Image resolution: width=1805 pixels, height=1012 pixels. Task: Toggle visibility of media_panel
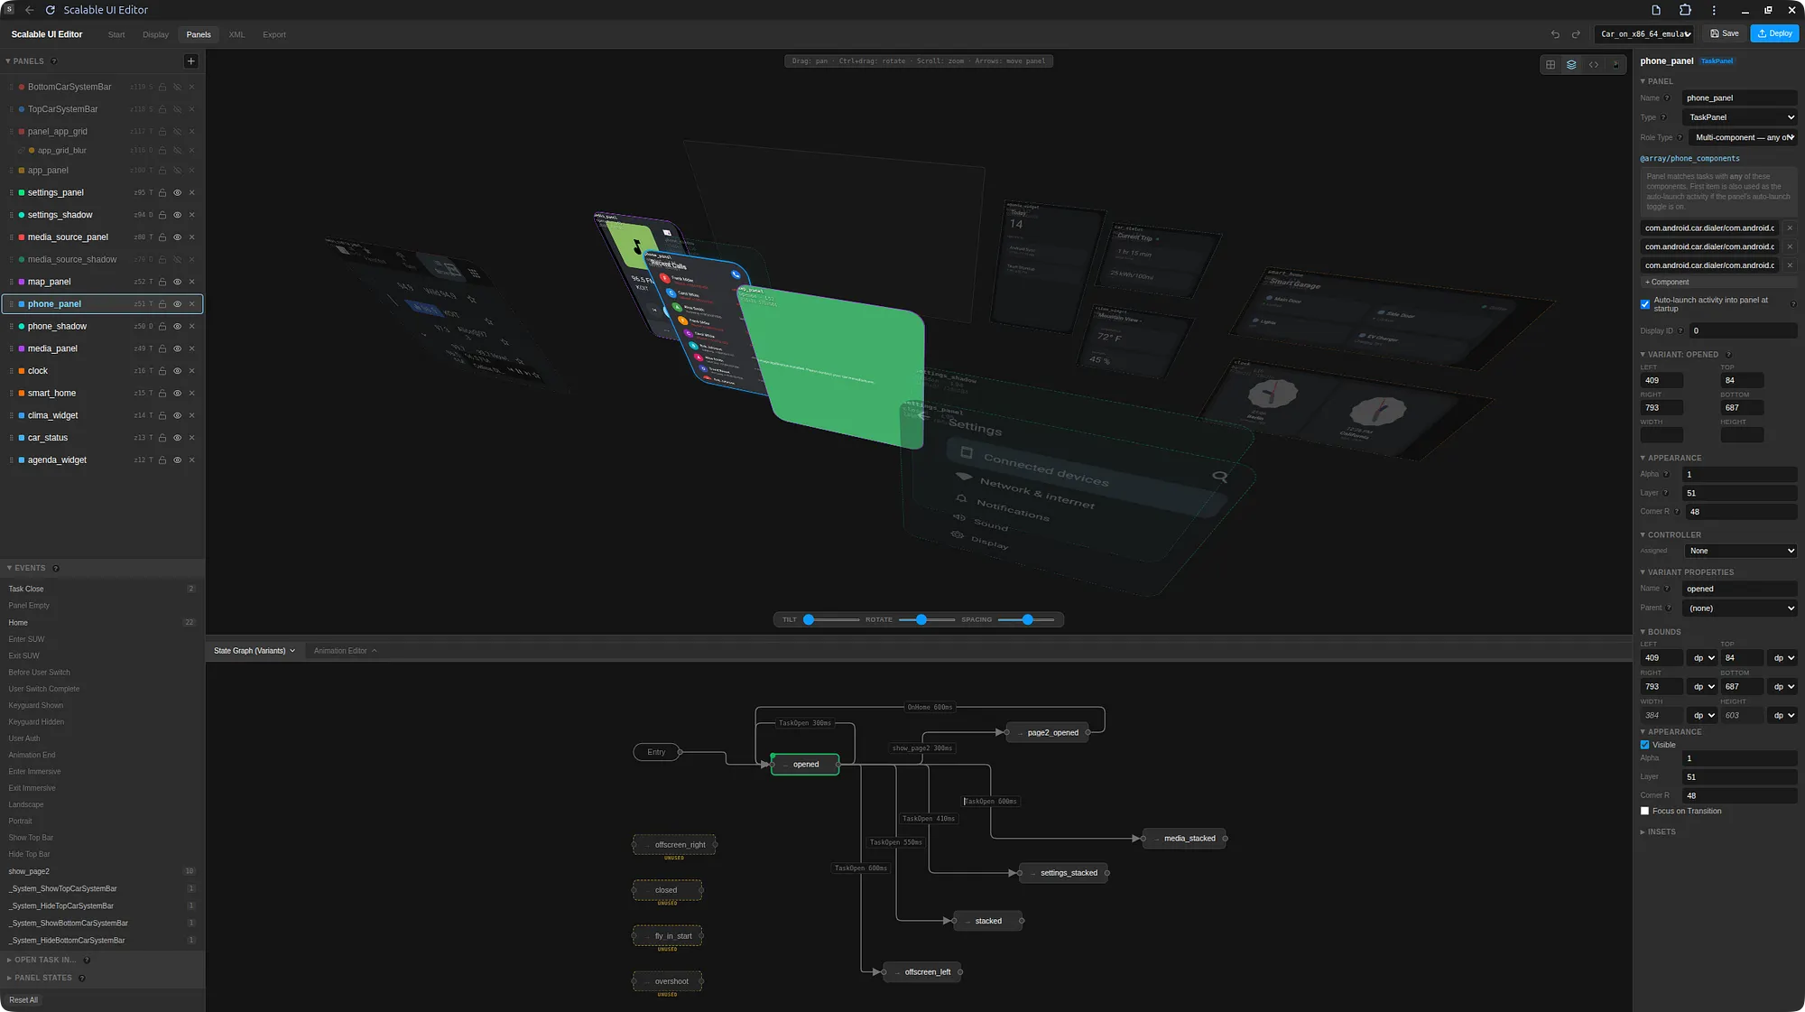coord(178,348)
